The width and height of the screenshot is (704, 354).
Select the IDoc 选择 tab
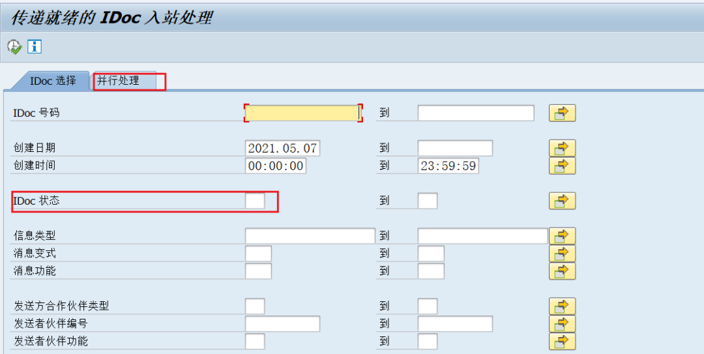(53, 81)
